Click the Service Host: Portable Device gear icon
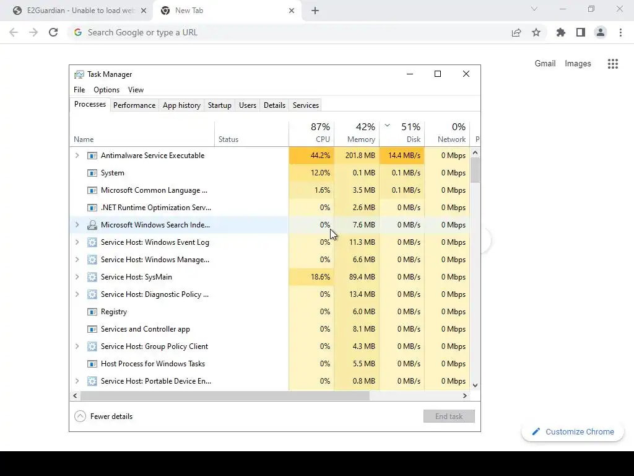The height and width of the screenshot is (476, 634). [92, 381]
